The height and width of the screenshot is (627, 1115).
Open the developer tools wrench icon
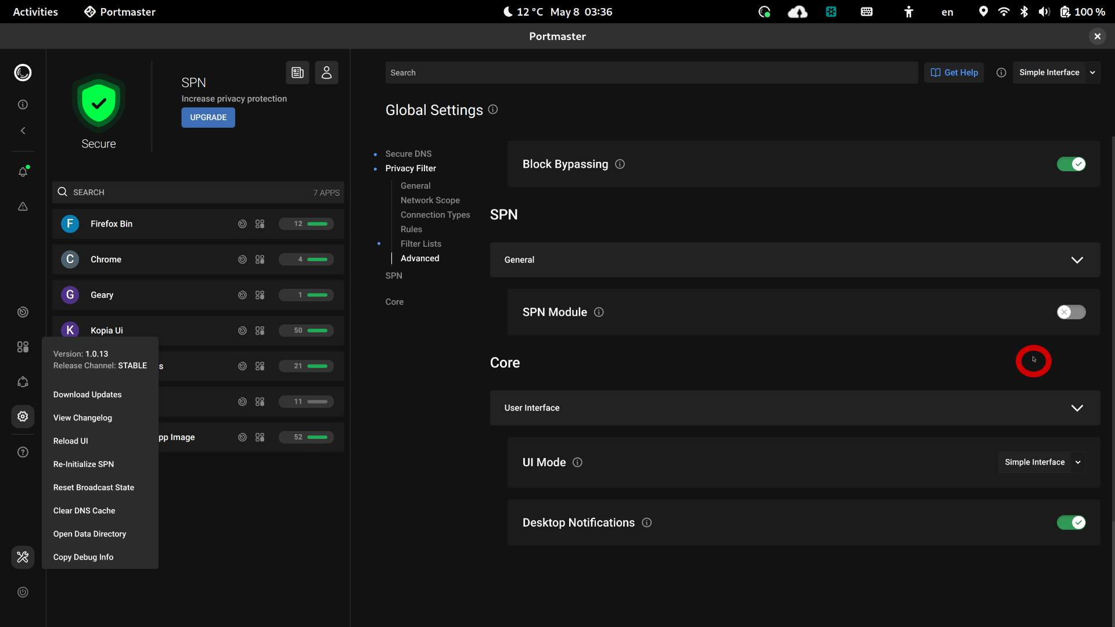click(x=23, y=557)
